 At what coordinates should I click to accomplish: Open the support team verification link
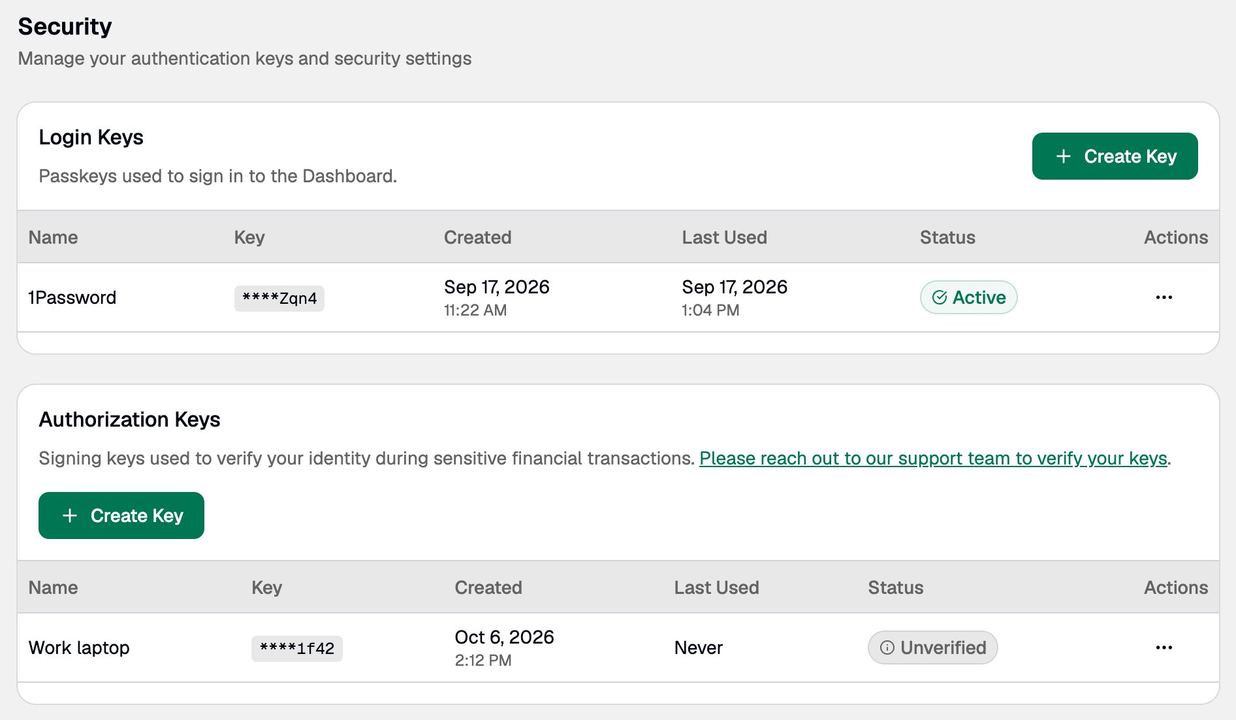[933, 458]
